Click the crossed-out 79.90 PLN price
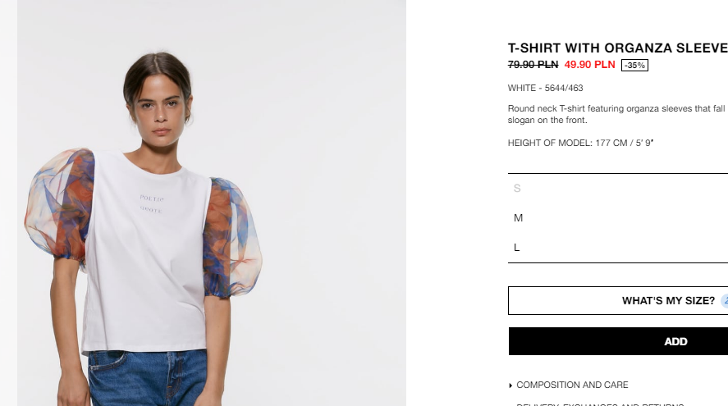The height and width of the screenshot is (406, 728). click(533, 65)
